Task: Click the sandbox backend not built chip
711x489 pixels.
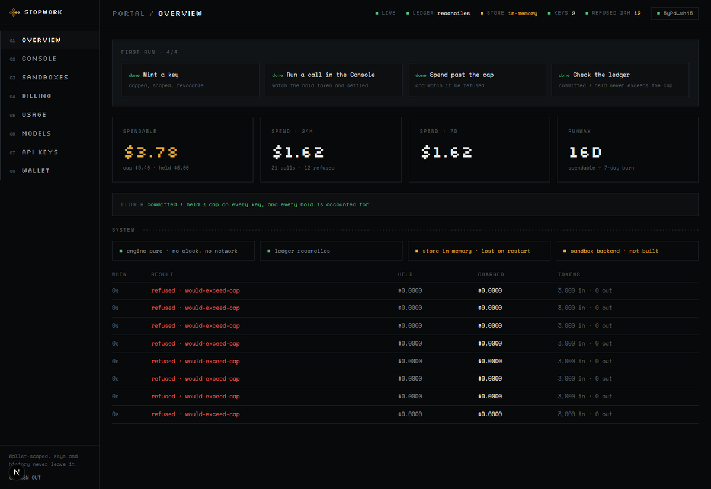Action: point(627,251)
